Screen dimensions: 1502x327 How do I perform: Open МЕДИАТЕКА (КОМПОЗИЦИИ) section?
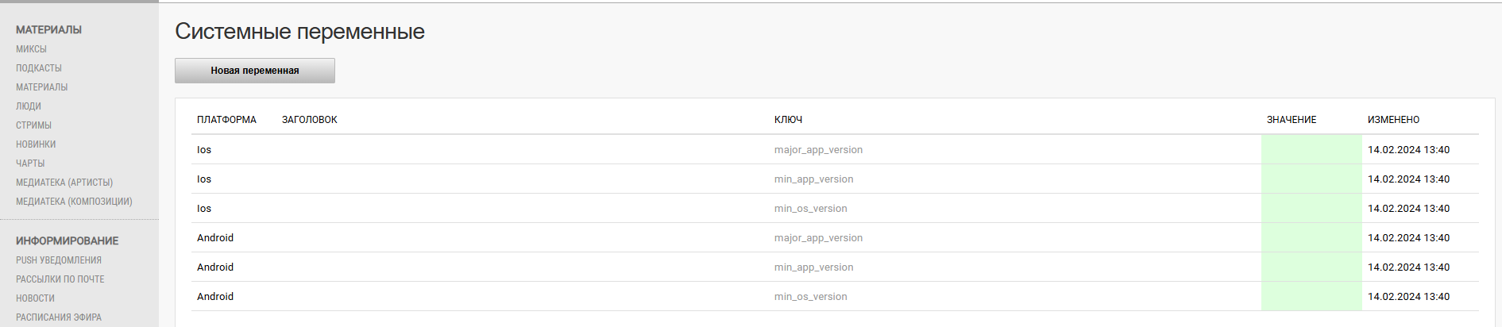pos(74,202)
